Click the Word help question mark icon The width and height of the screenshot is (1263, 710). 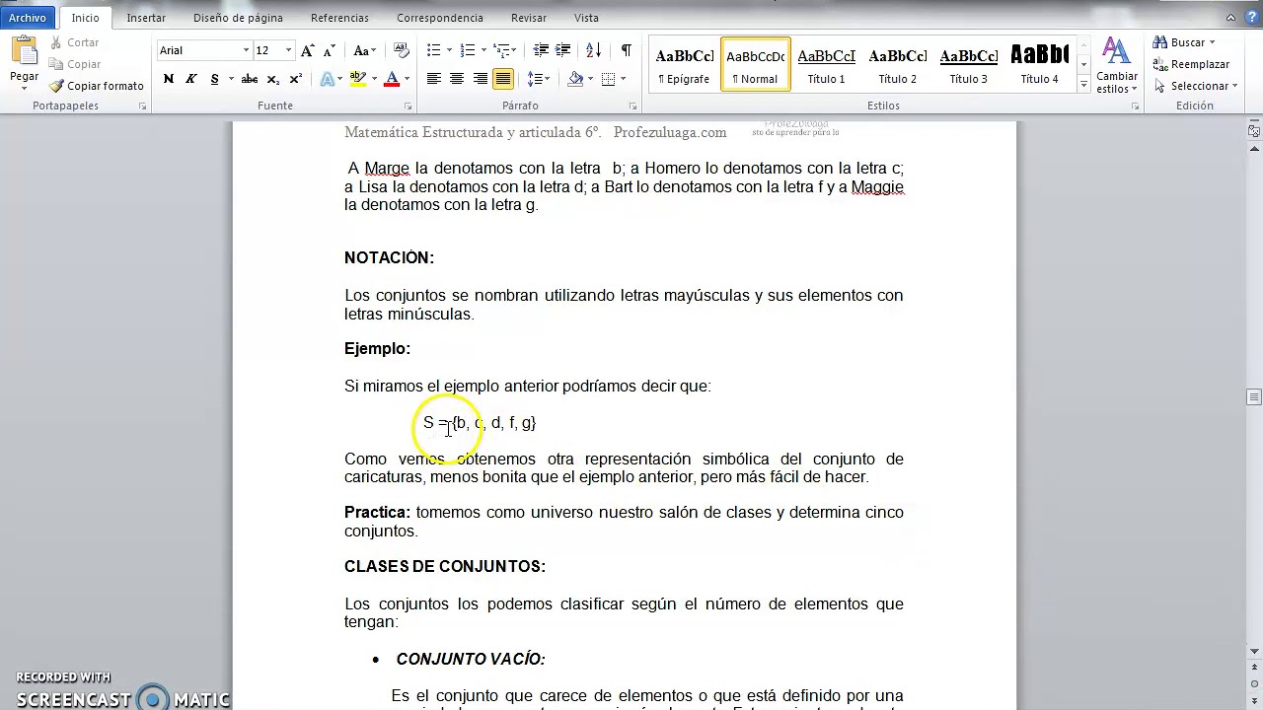tap(1252, 18)
